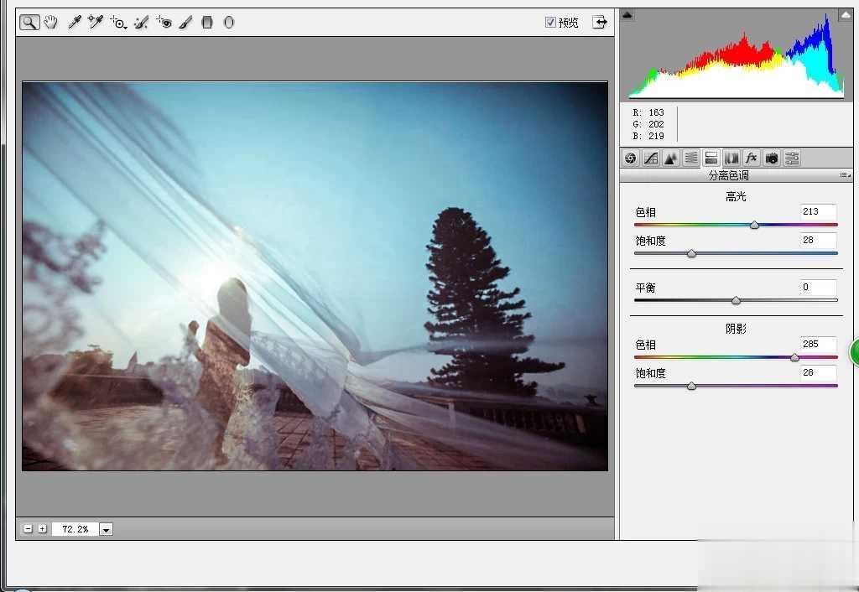Select the Zoom tool in the toolbar
859x592 pixels.
tap(29, 23)
